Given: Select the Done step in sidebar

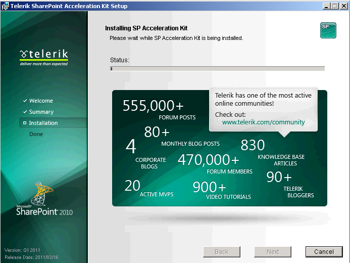Looking at the screenshot, I should coord(36,134).
